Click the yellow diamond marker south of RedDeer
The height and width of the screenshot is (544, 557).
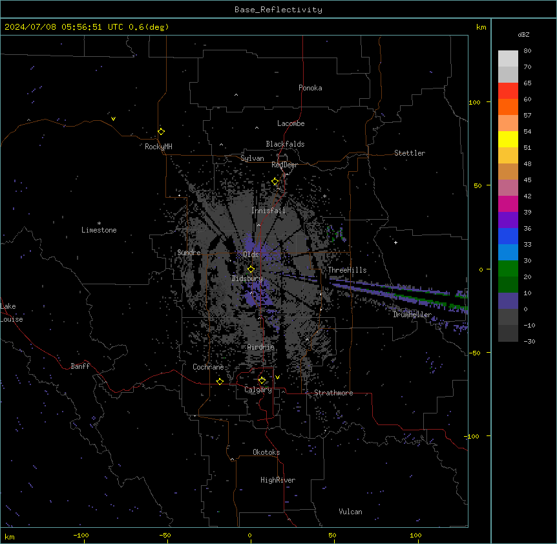tap(275, 182)
